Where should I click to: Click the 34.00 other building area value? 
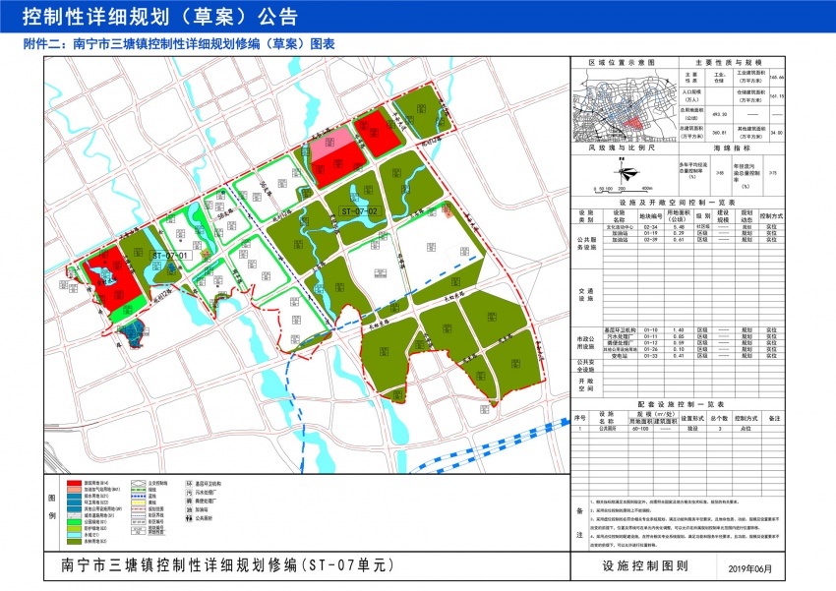[777, 133]
